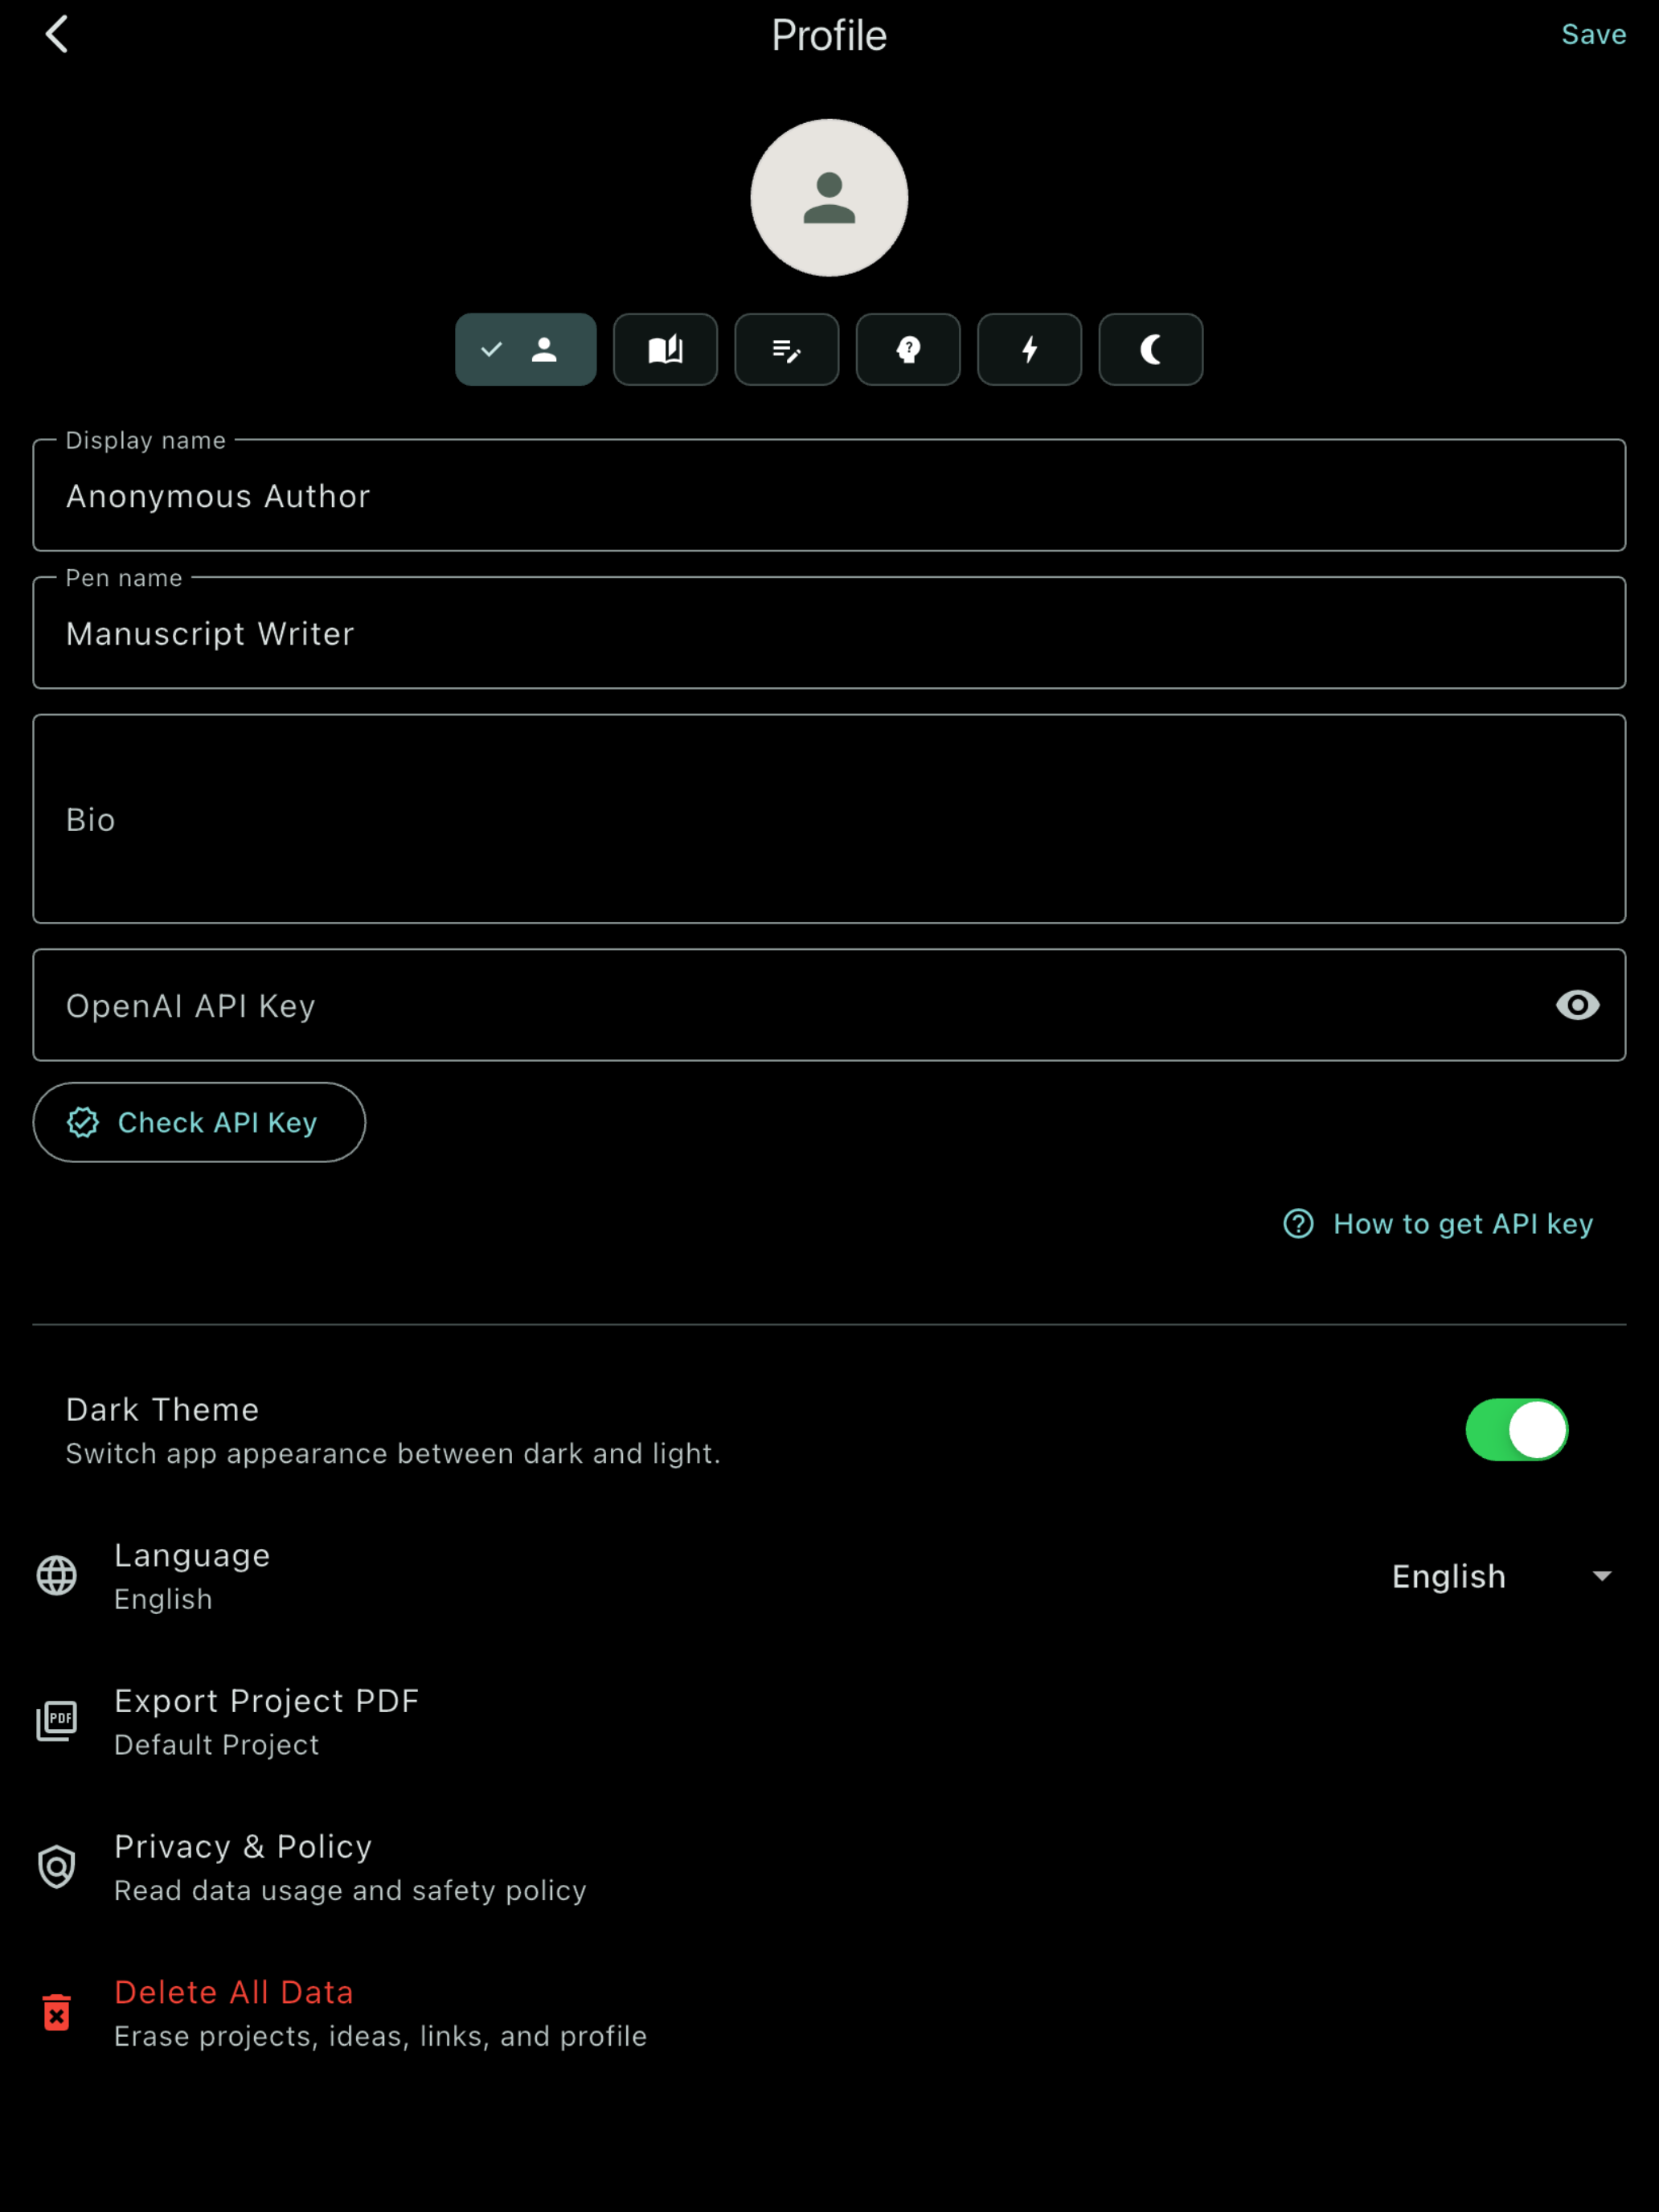This screenshot has height=2212, width=1659.
Task: Click the shield icon beside Privacy & Policy
Action: (57, 1867)
